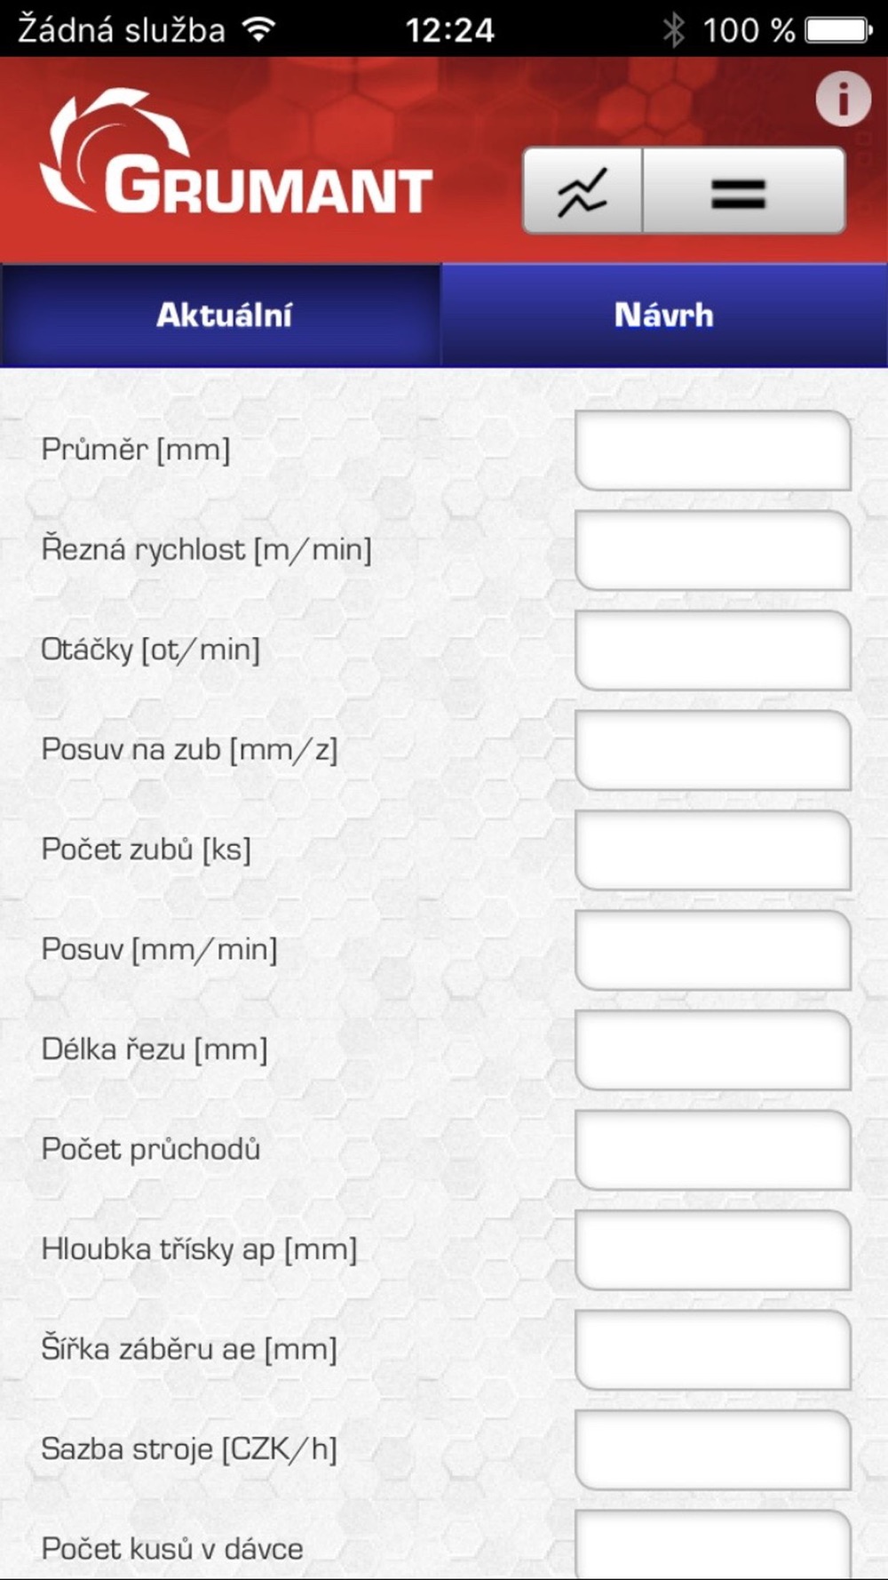The image size is (888, 1580).
Task: Tap the equals sign calculate button
Action: [x=743, y=191]
